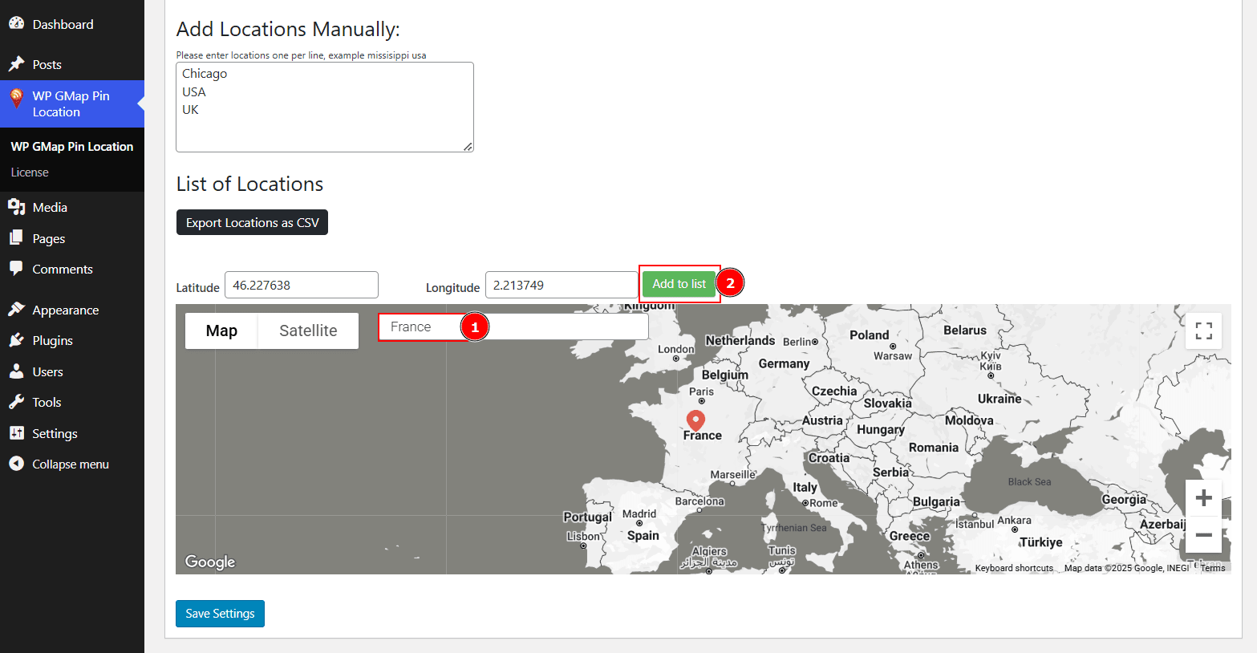
Task: Click the WP GMap Pin Location marker icon
Action: [x=16, y=99]
